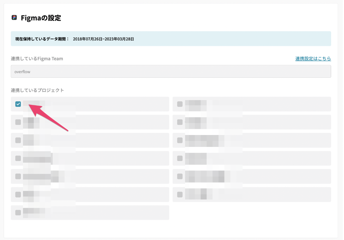The image size is (344, 240).
Task: Open the 連携設定はこちら link
Action: pyautogui.click(x=313, y=59)
